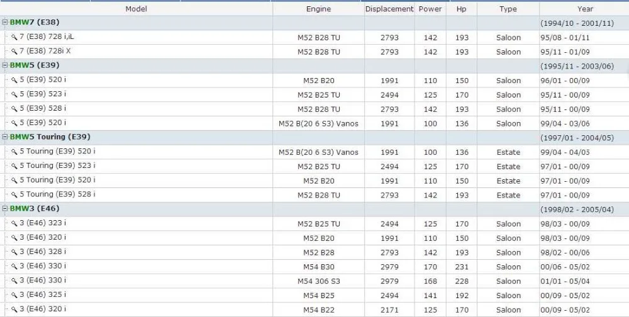Screen dimensions: 629x317
Task: Click magnifier icon for 5 Touring (E39) 523 i
Action: click(14, 166)
